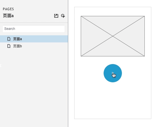Select the 页面a page in list
The width and height of the screenshot is (157, 127).
(x=17, y=39)
